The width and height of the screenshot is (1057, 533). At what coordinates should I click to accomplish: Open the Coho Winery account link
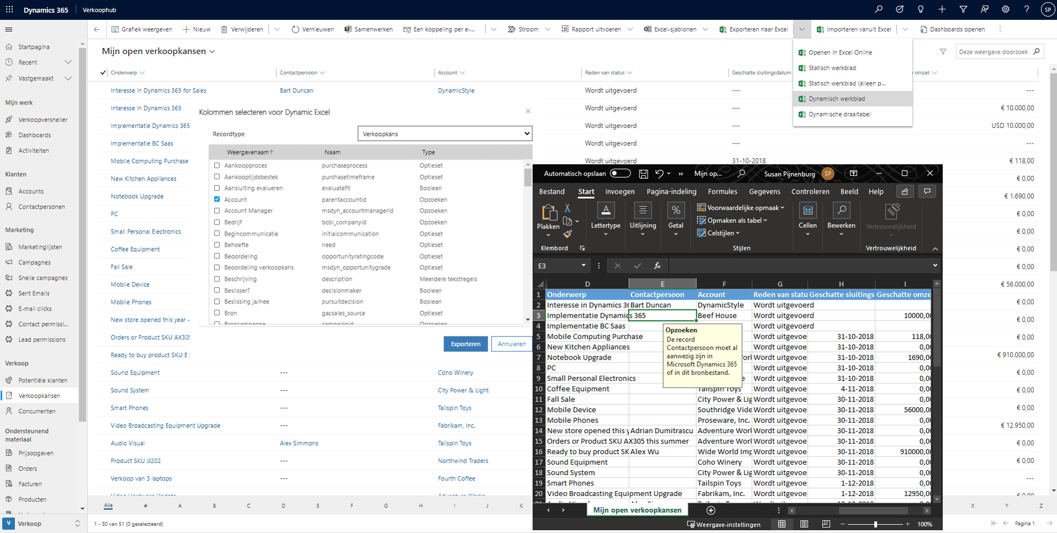point(456,373)
